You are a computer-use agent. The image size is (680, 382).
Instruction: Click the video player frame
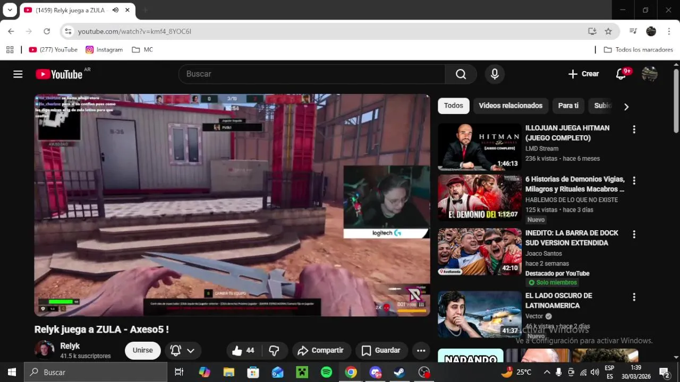tap(232, 205)
